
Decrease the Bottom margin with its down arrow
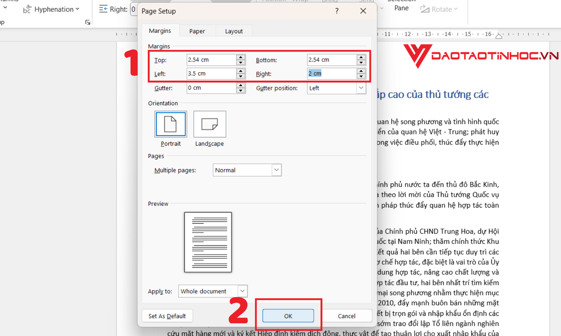coord(361,63)
